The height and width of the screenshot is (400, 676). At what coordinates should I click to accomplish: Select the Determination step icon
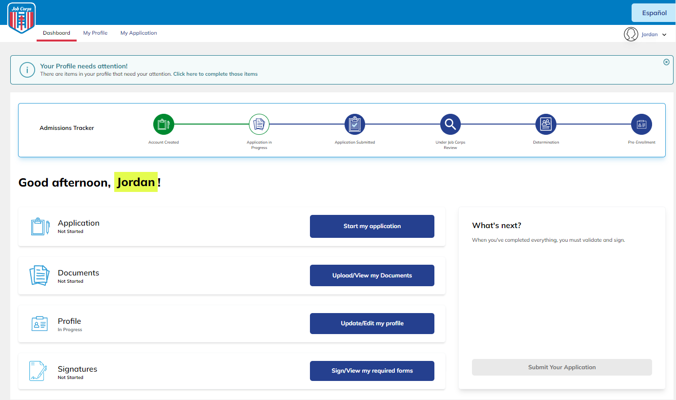click(x=546, y=125)
